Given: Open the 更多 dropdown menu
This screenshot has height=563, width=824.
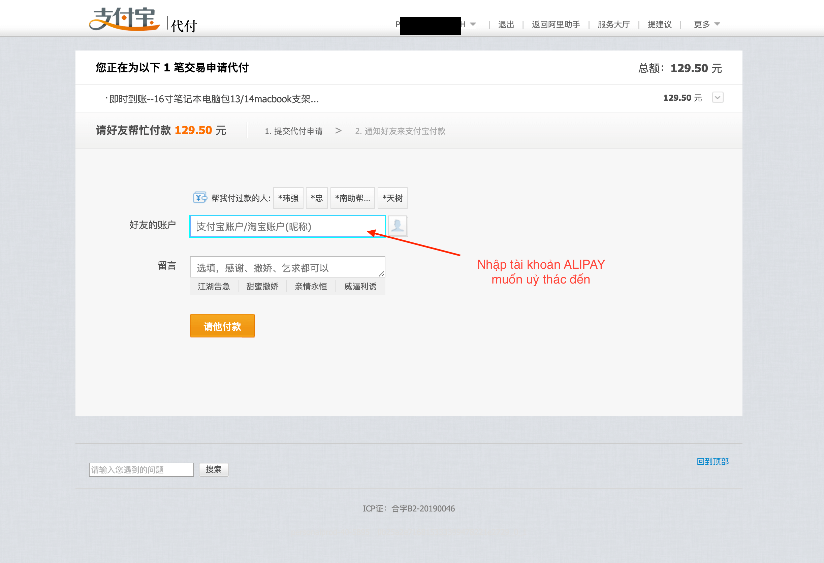Looking at the screenshot, I should click(707, 24).
